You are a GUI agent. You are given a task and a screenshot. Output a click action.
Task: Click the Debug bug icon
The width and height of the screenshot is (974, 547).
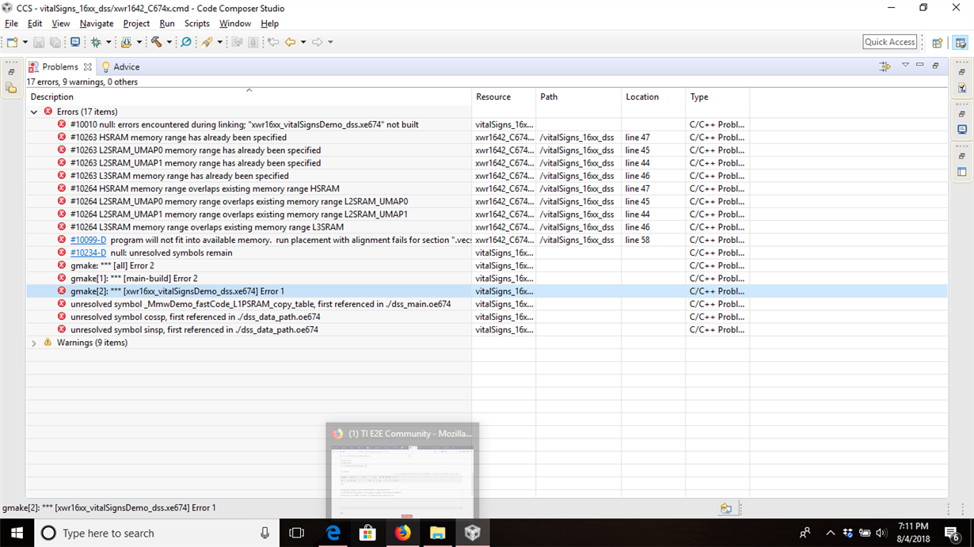click(96, 42)
